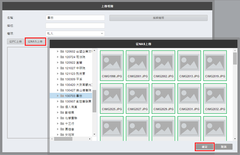240x155 pixels.
Task: Click the folder tree scroll-up arrow
Action: (x=94, y=50)
